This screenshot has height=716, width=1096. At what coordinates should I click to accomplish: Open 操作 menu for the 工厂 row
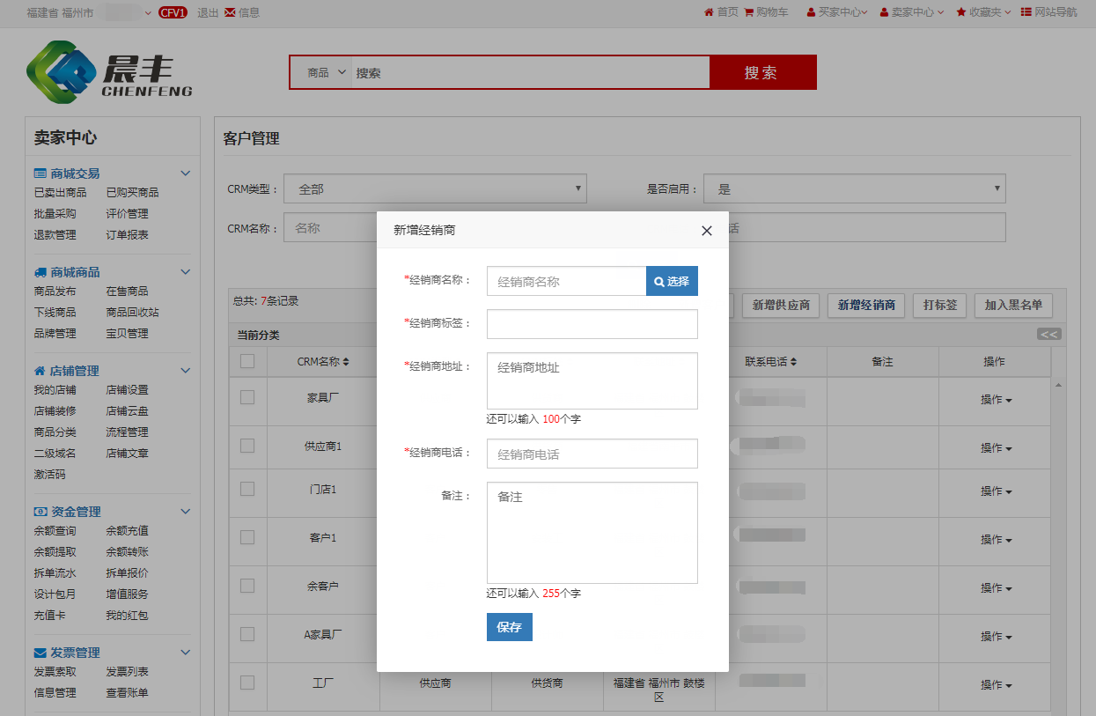click(x=996, y=685)
